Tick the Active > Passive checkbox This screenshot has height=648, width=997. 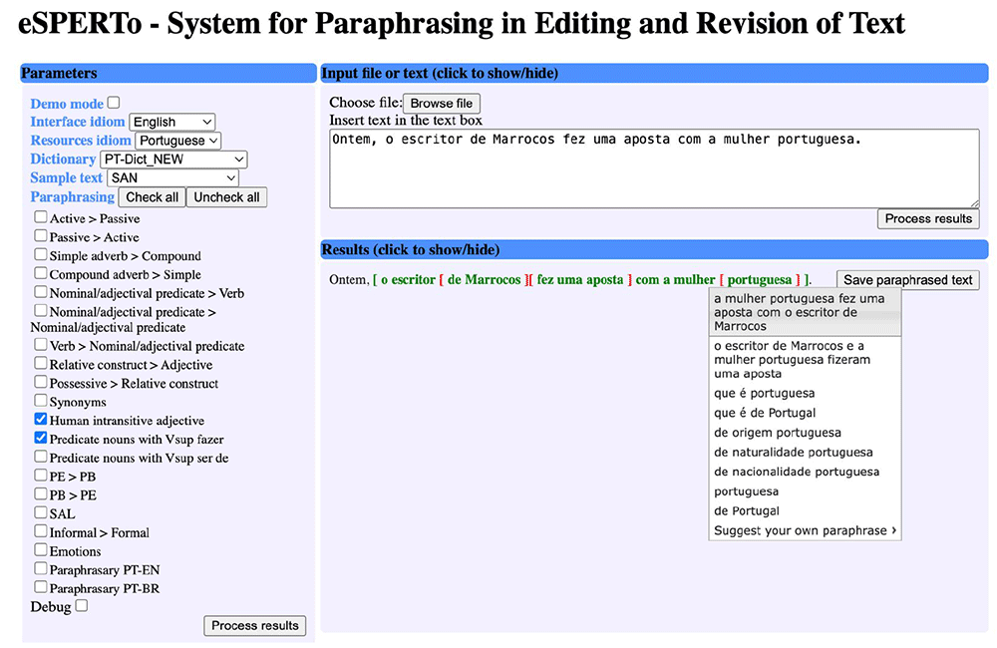(x=41, y=217)
